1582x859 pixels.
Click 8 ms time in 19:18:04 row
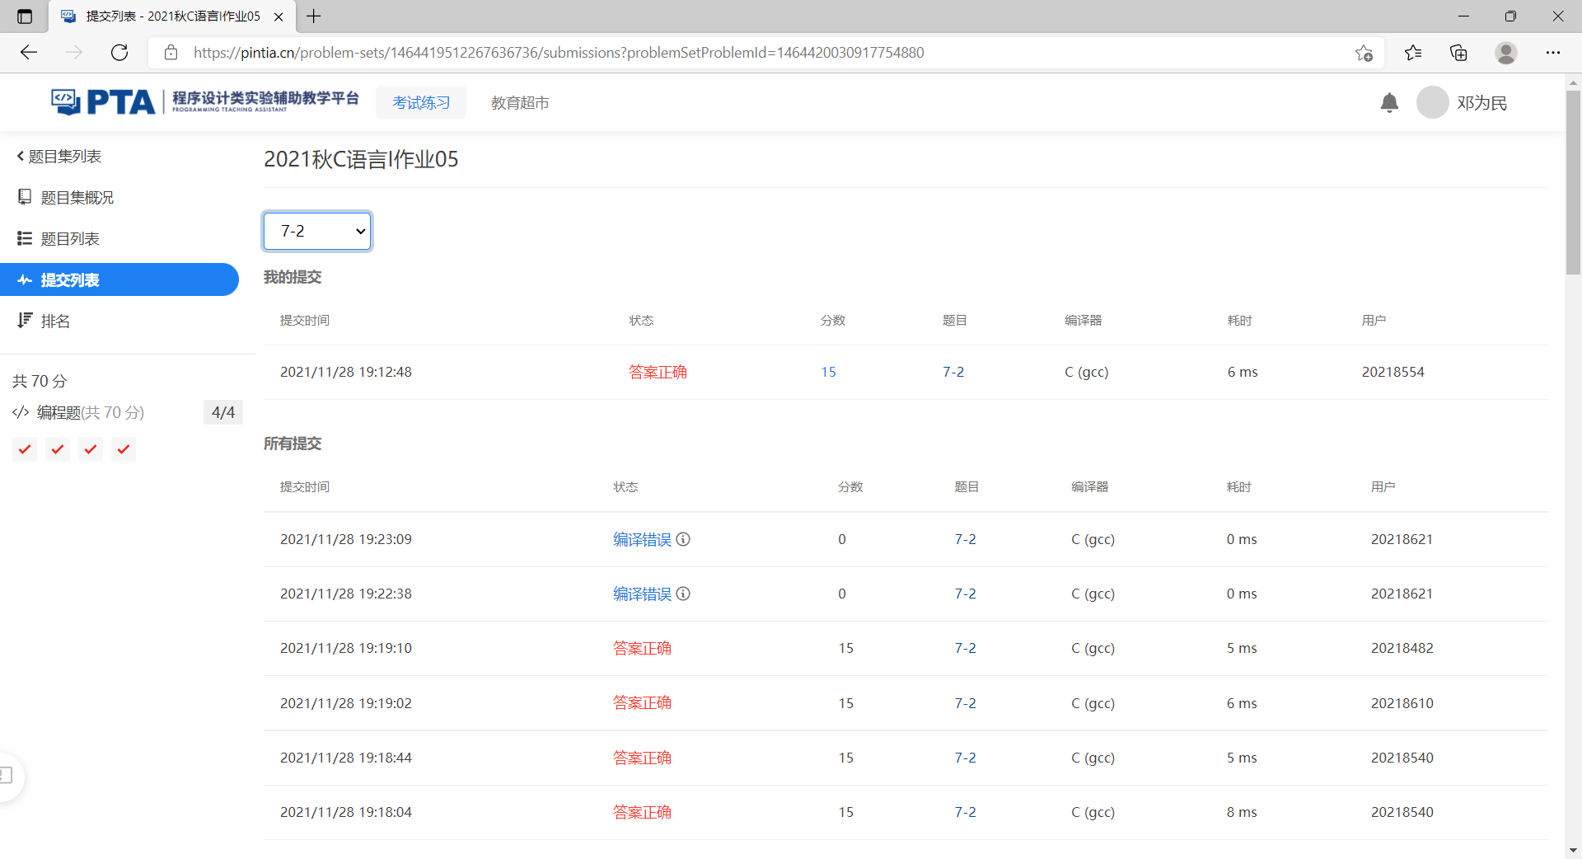pos(1242,812)
